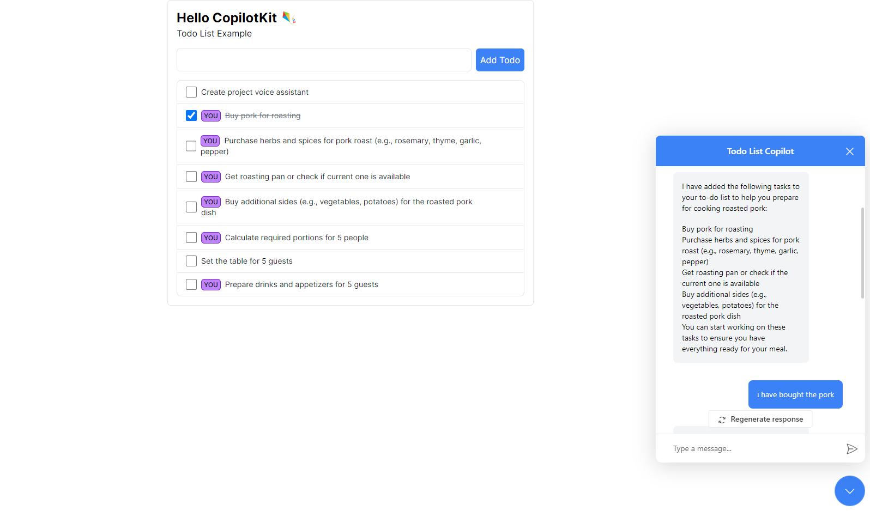Click 'Set the table for 5 guests' text
Viewport: 870px width, 511px height.
coord(247,261)
